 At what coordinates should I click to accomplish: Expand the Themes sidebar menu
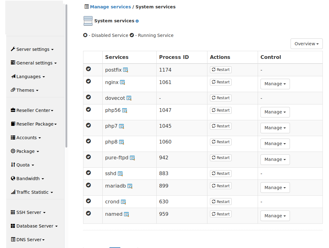tap(24, 90)
